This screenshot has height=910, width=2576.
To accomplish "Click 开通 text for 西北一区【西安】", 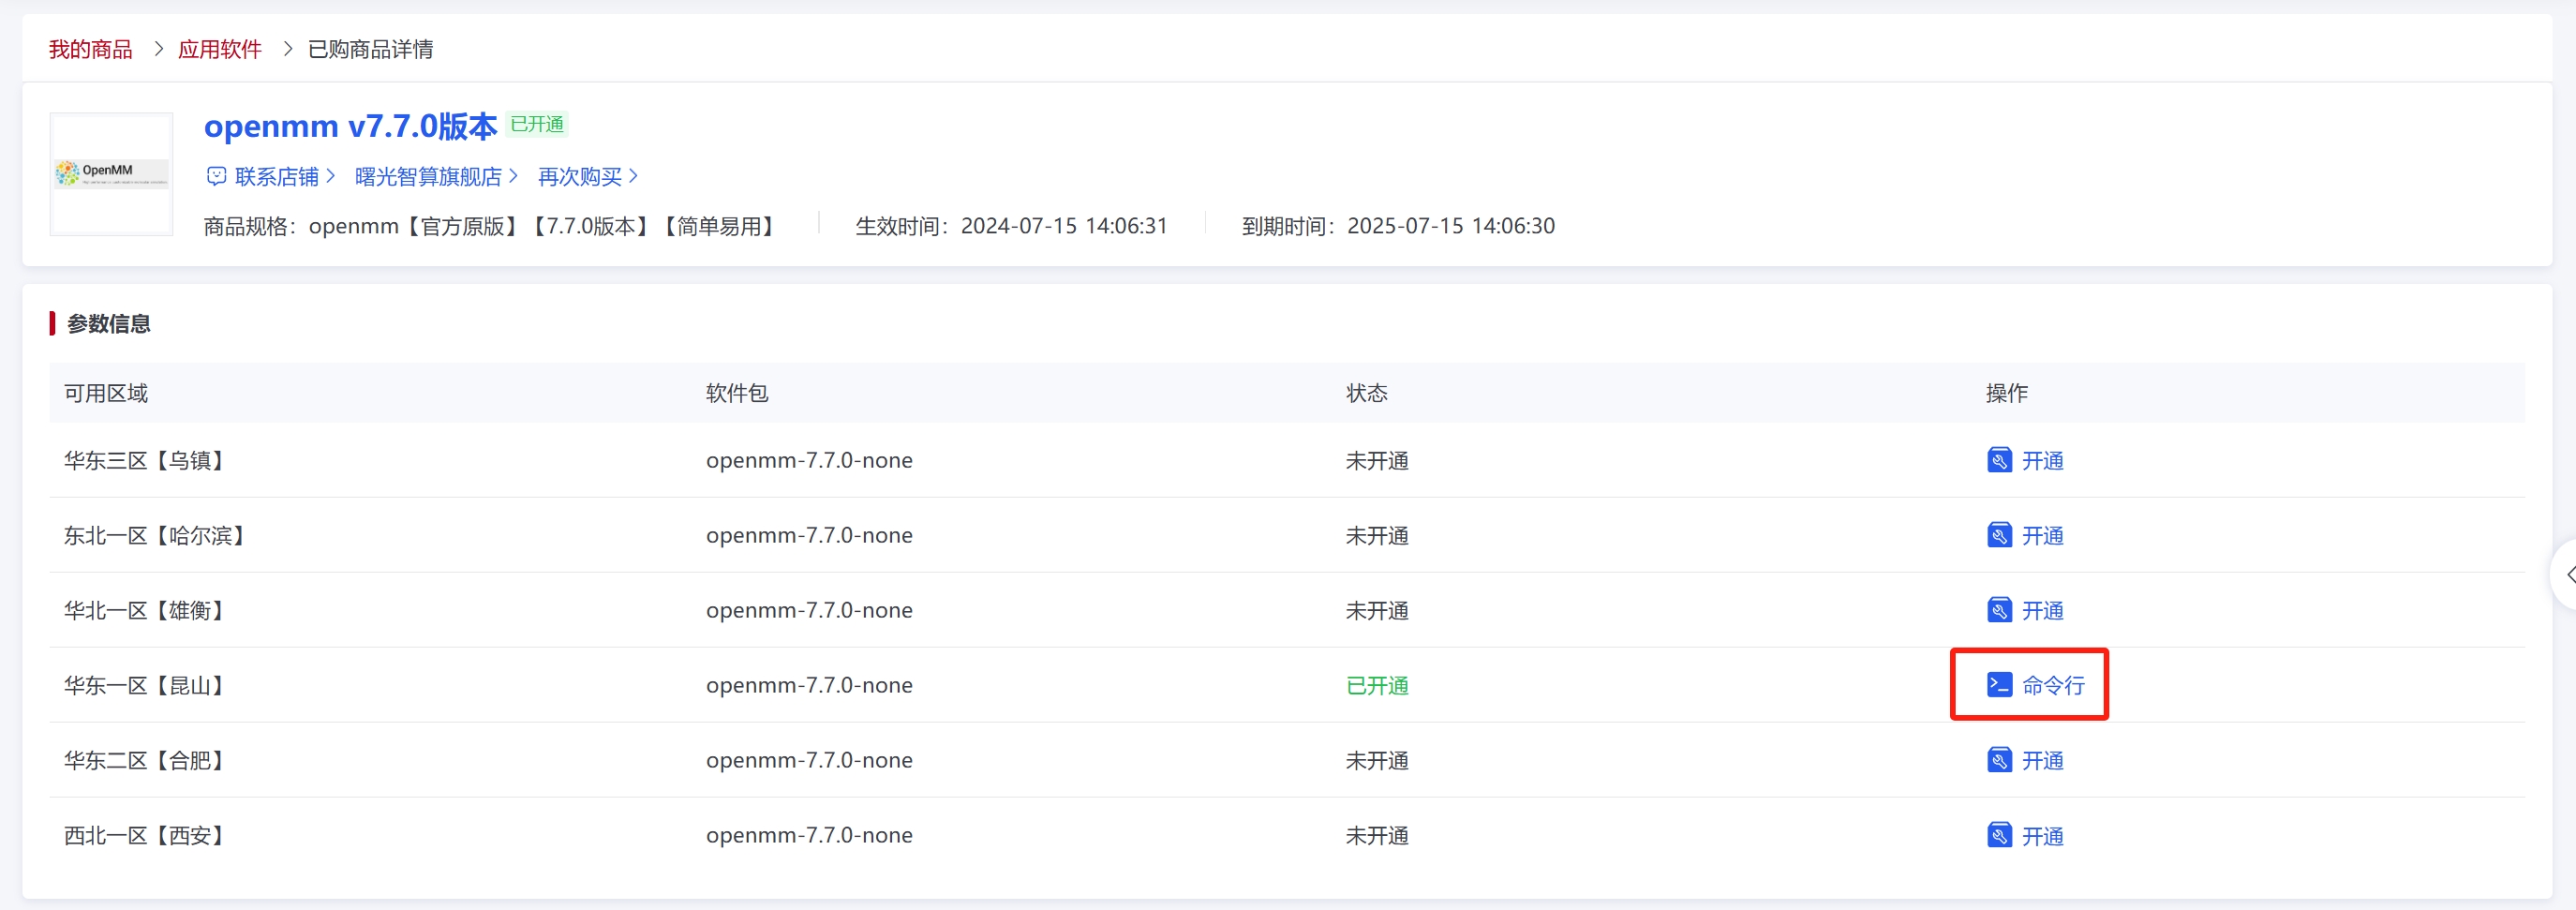I will pyautogui.click(x=2042, y=836).
